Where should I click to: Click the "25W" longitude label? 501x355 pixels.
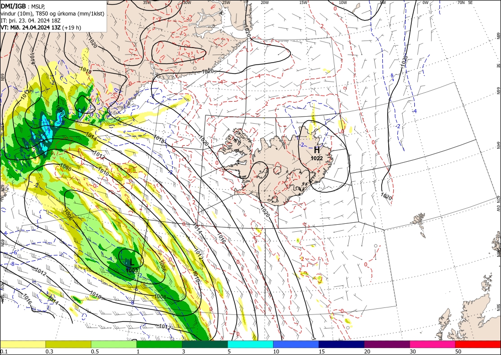(226, 3)
